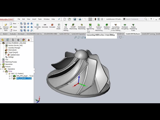Viewport: 160px width, 120px height.
Task: Collapse the Operations tree node
Action: tap(0, 69)
